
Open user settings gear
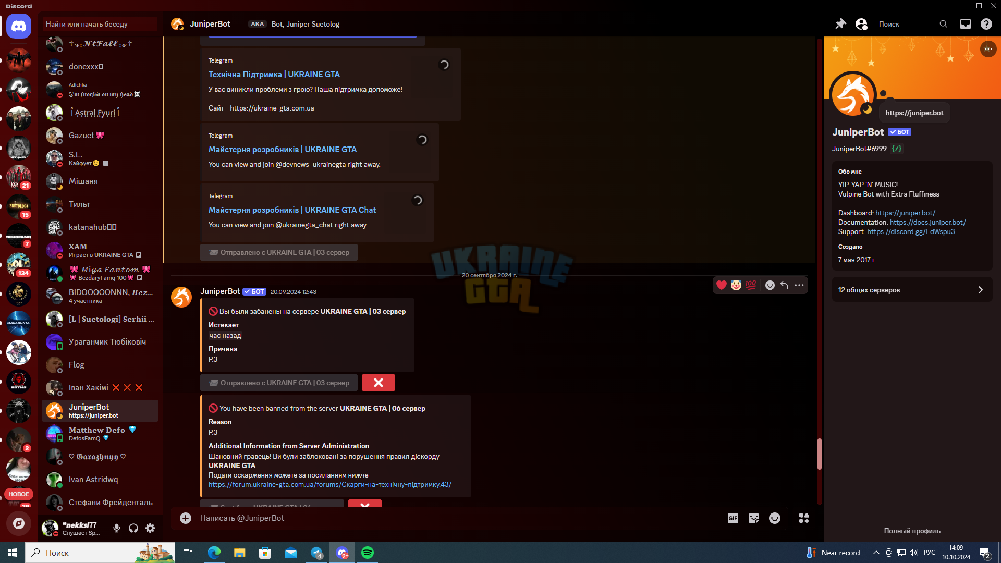[x=150, y=528]
